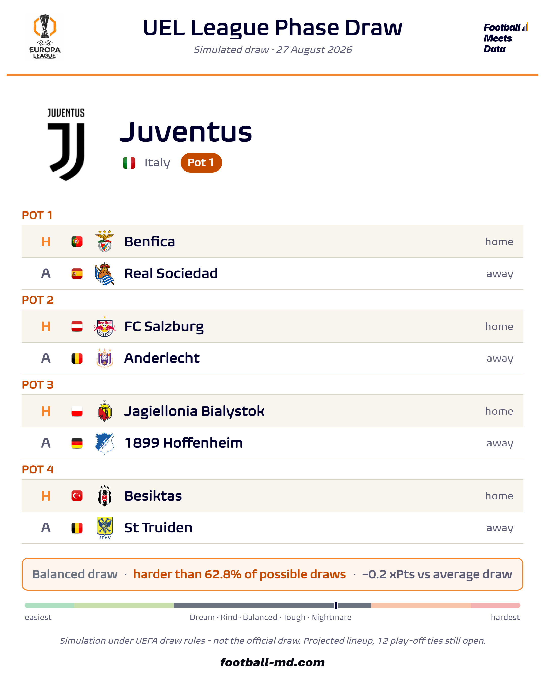Click the Hoffenheim blue crest
This screenshot has width=545, height=681.
click(x=104, y=443)
